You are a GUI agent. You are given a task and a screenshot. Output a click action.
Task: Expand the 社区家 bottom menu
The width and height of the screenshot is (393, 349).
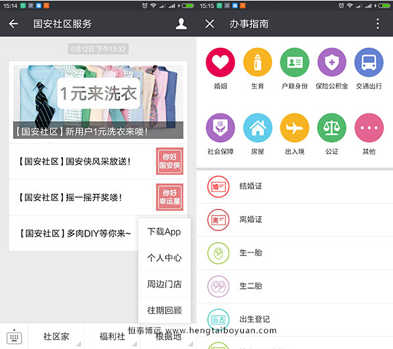pyautogui.click(x=56, y=337)
